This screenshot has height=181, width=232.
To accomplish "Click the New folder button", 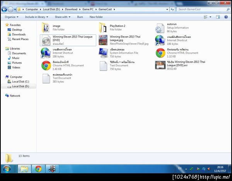I will coord(96,17).
